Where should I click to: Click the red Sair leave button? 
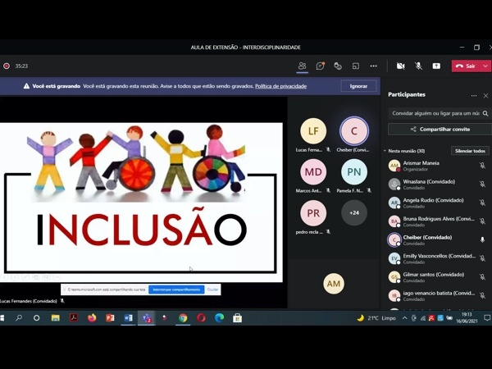click(x=466, y=66)
